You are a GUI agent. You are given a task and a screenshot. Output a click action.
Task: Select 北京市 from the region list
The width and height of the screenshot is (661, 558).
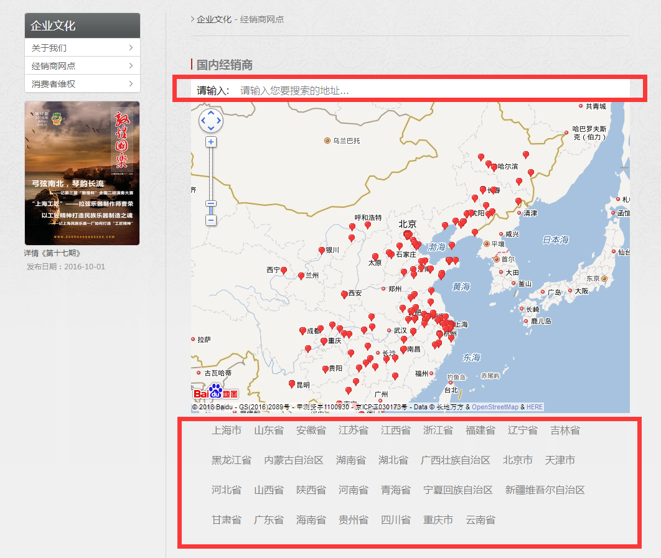coord(518,460)
